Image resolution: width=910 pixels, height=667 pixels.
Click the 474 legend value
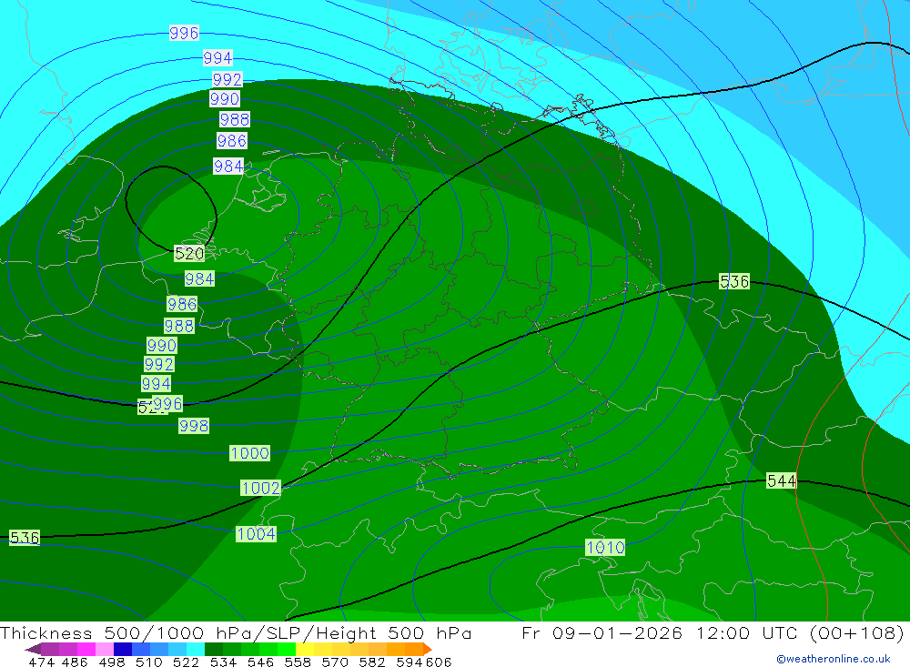pos(41,662)
